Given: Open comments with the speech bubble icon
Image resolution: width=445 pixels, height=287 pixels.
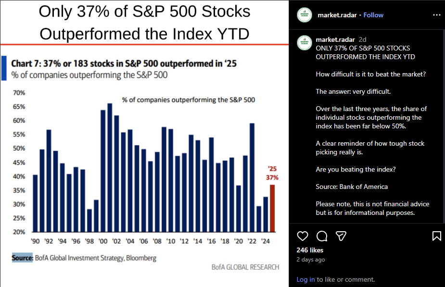Looking at the screenshot, I should (x=321, y=236).
